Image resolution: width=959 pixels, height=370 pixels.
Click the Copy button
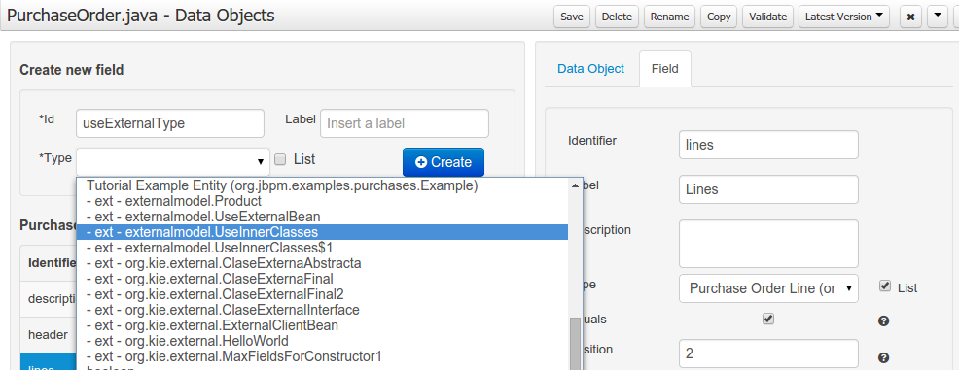click(719, 17)
